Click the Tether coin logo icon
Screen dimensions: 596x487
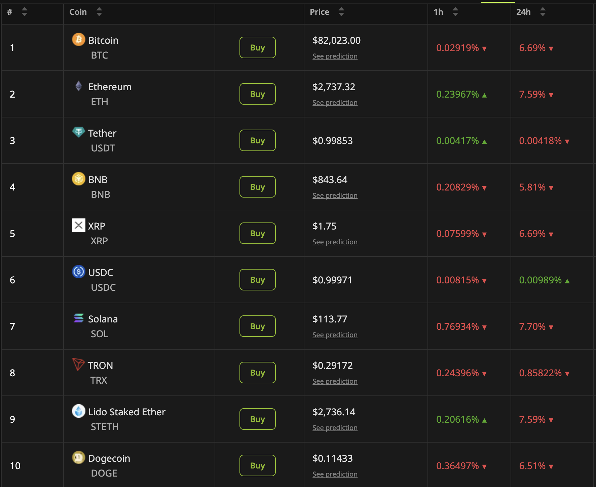pos(78,132)
